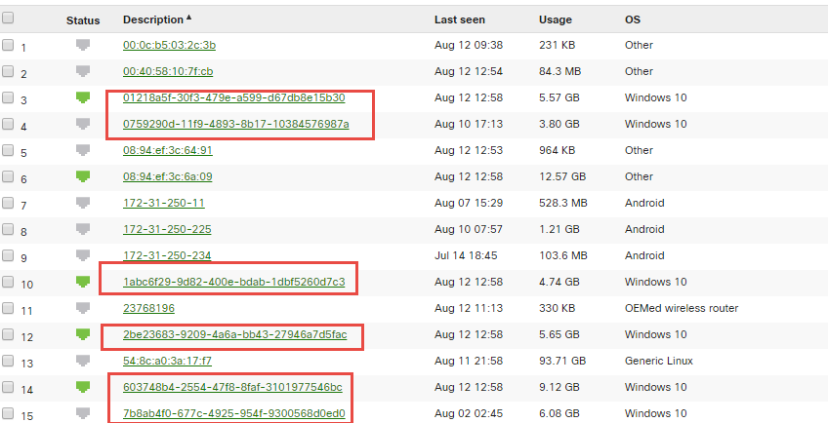Viewport: 828px width, 423px height.
Task: Open client 23768196
Action: pyautogui.click(x=149, y=308)
